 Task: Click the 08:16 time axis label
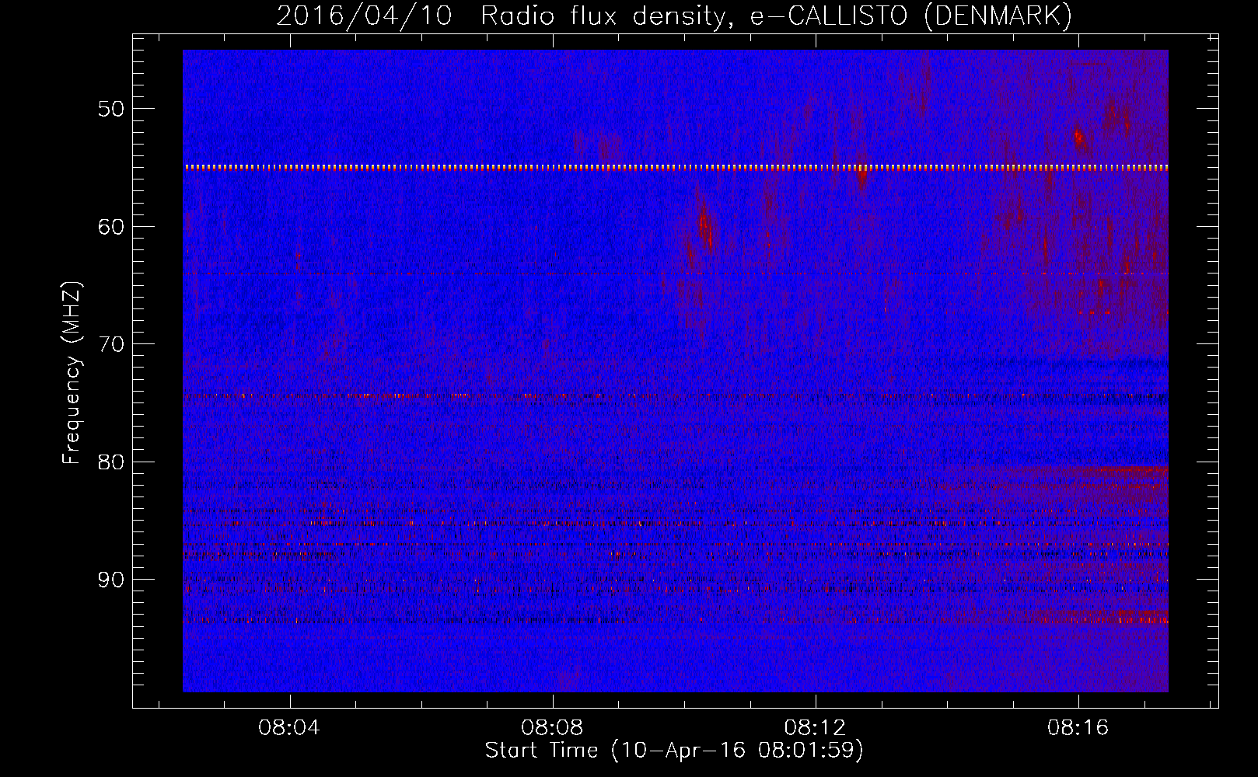1078,728
